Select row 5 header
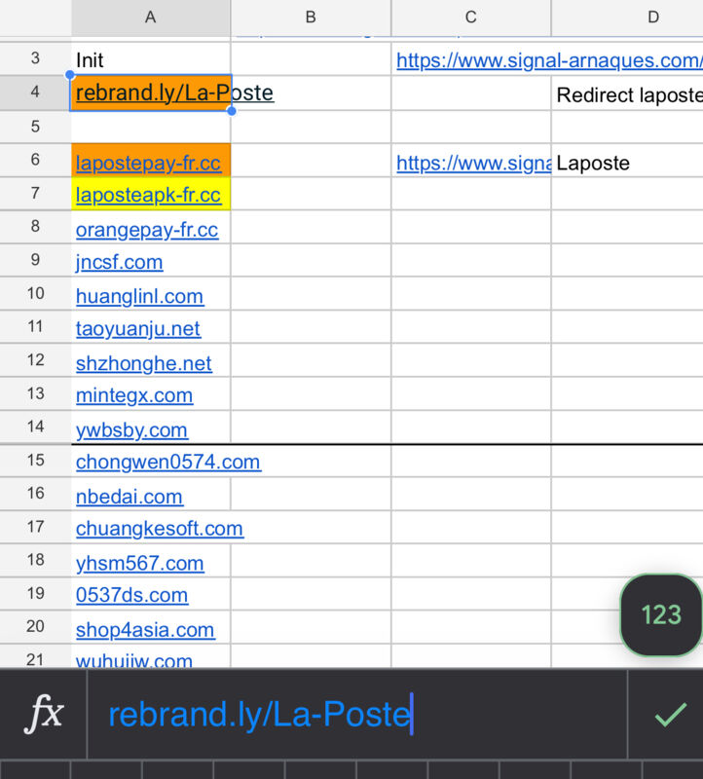The height and width of the screenshot is (779, 703). point(35,127)
